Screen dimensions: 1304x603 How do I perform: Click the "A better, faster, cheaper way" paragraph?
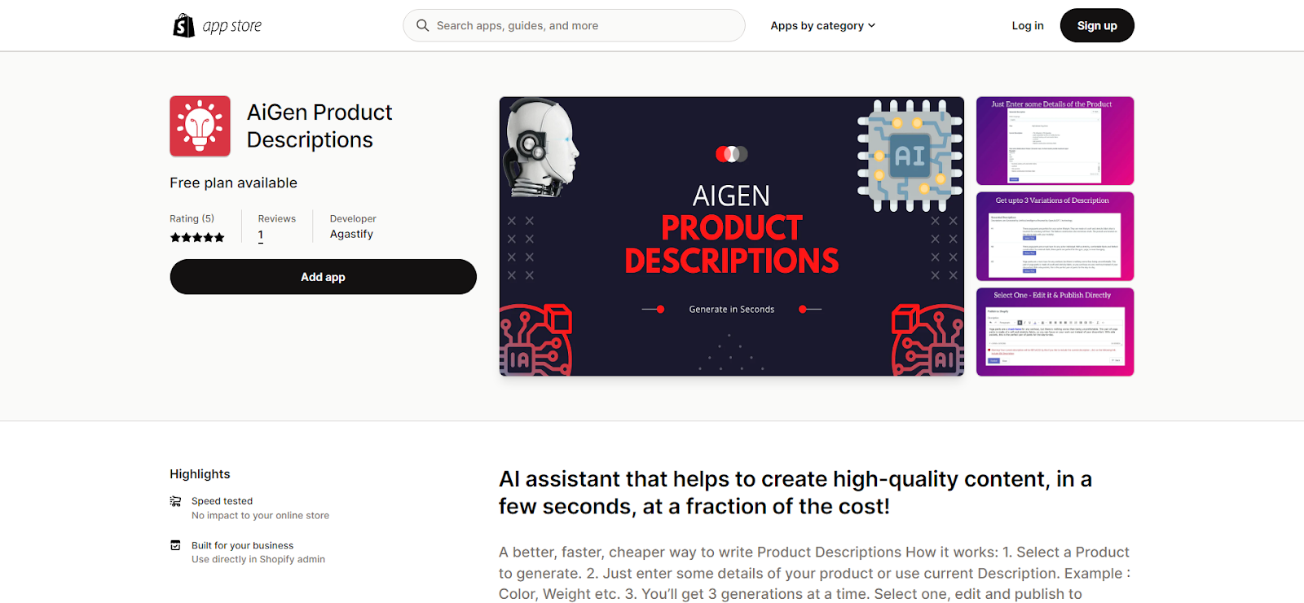(815, 573)
